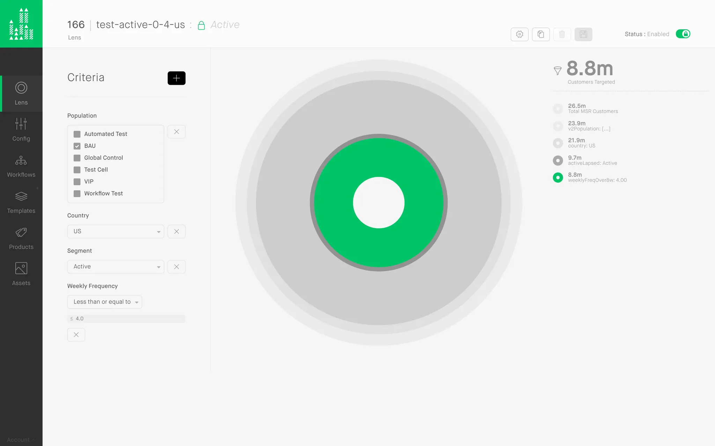
Task: Select the v2Population ring indicator
Action: click(558, 126)
